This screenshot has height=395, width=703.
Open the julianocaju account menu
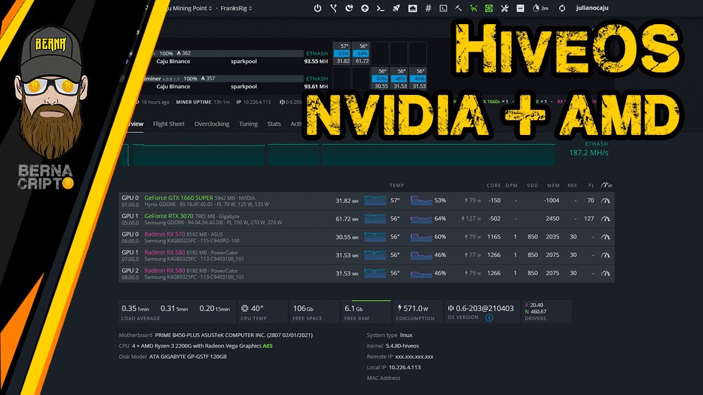click(x=592, y=8)
